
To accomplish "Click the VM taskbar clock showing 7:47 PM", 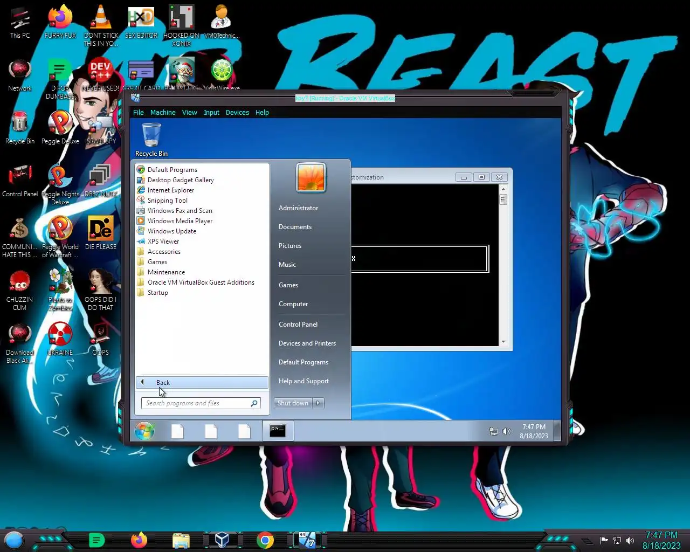I will point(534,431).
